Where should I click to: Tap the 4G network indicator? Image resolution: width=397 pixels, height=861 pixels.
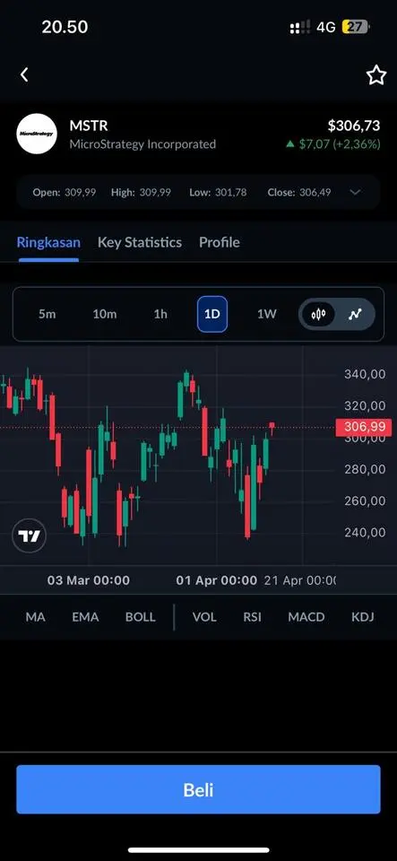coord(325,27)
